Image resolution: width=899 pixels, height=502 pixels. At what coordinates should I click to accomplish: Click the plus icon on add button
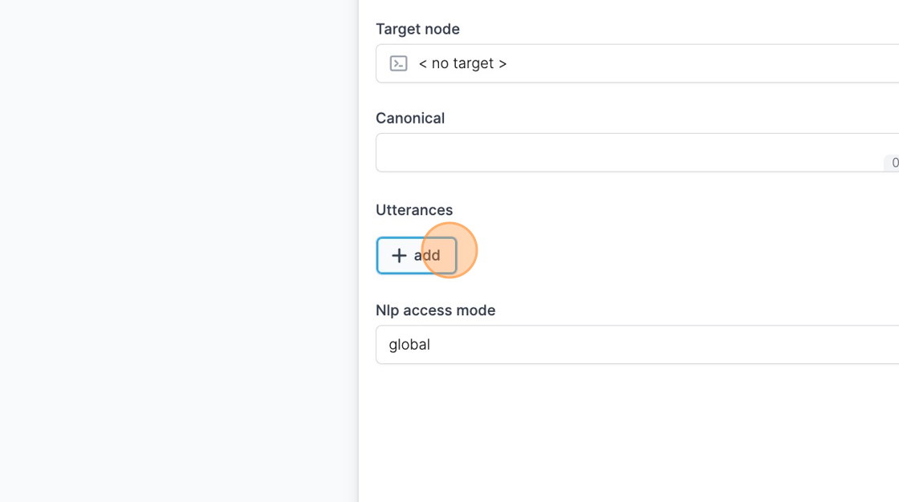point(399,256)
